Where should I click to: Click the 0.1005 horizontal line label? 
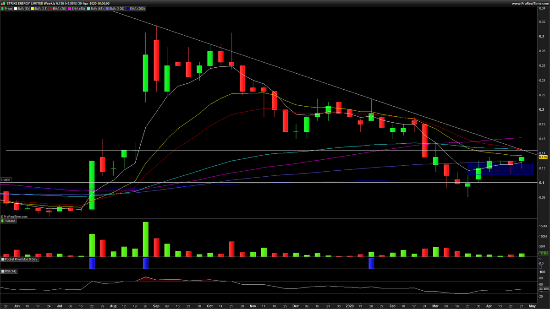5,180
